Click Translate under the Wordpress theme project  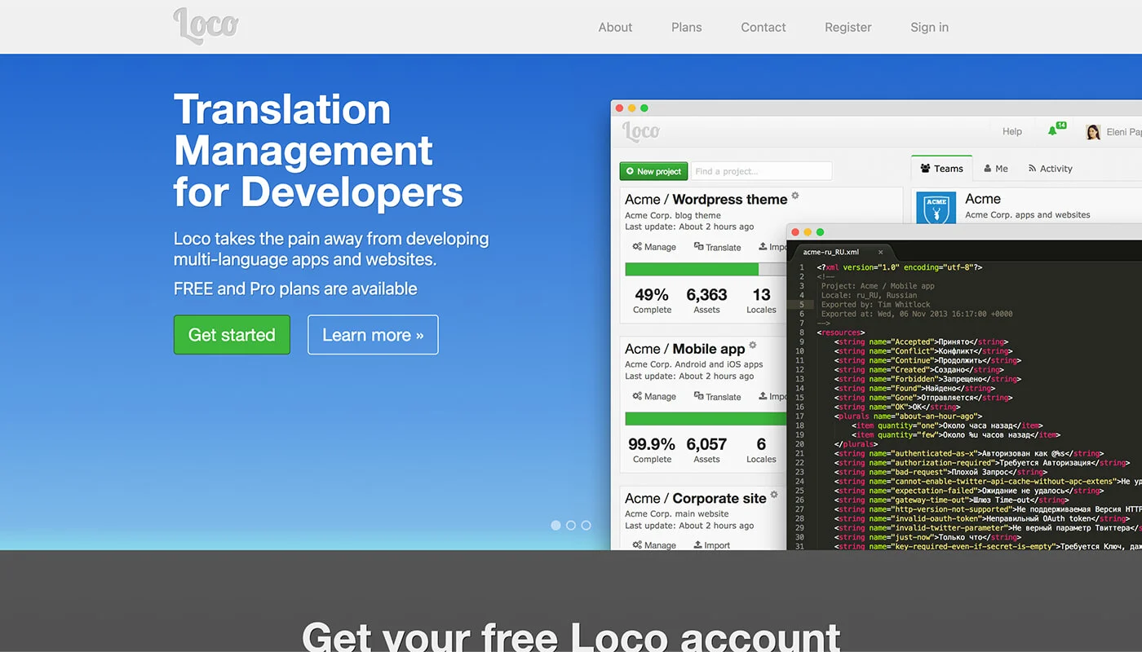click(717, 247)
